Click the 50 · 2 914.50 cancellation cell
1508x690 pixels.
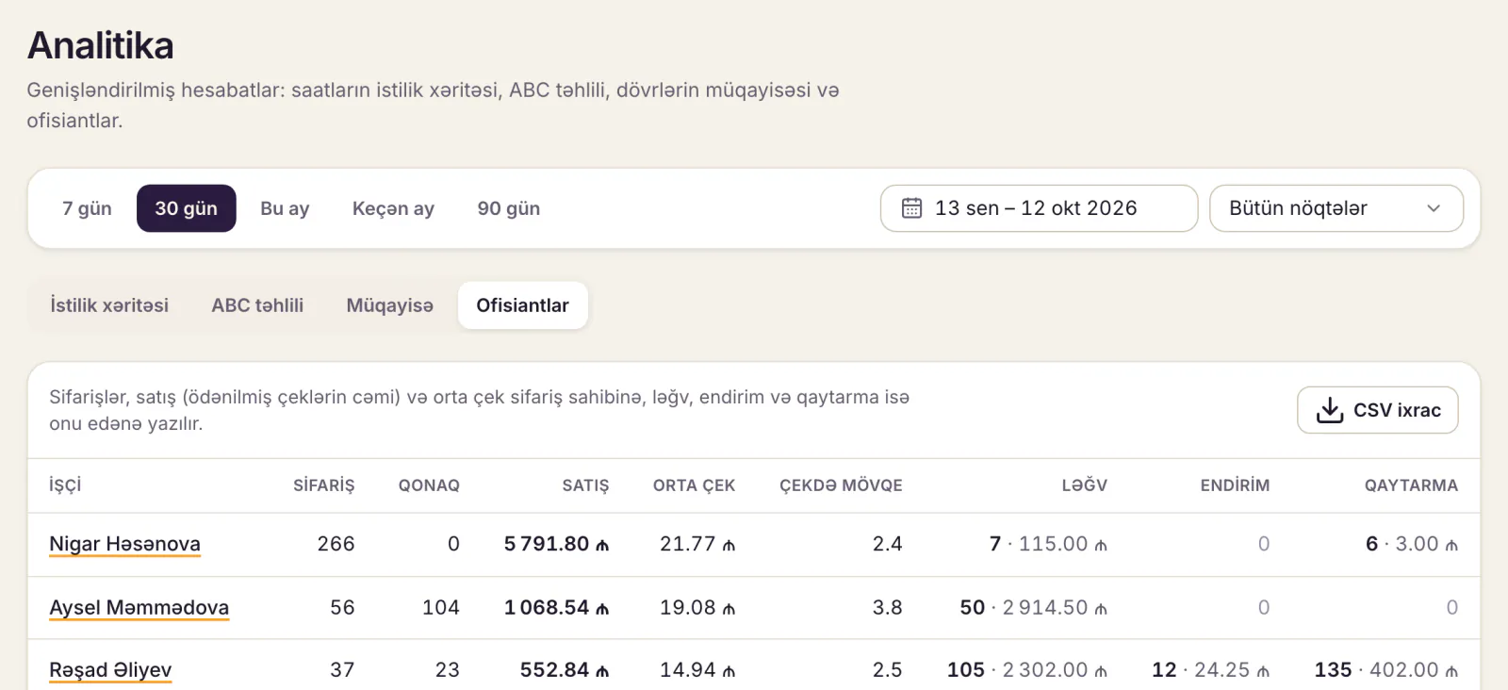tap(1033, 608)
